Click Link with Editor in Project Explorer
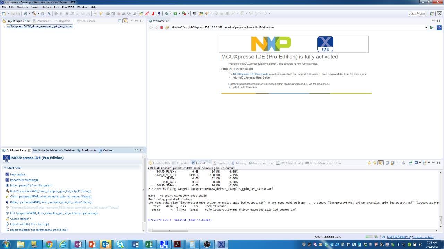 coord(125,21)
